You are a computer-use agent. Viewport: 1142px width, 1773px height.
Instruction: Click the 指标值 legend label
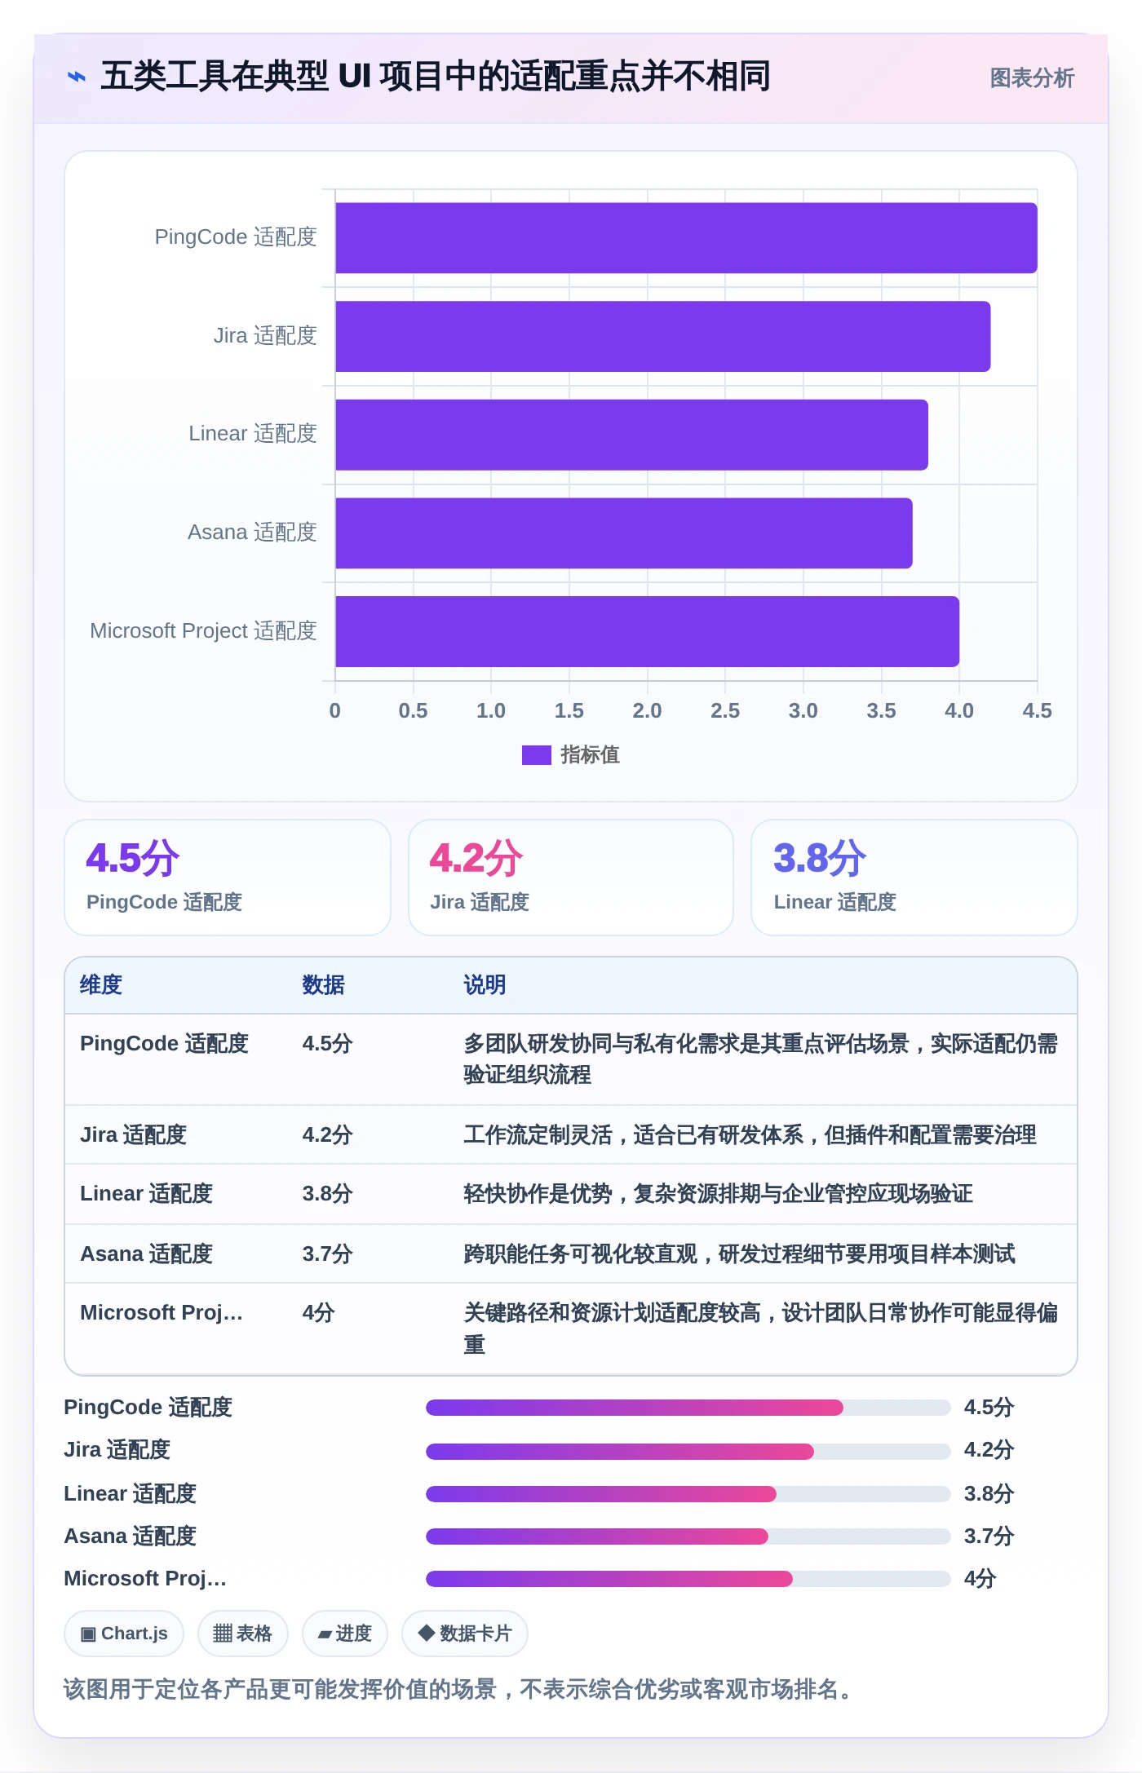click(590, 755)
